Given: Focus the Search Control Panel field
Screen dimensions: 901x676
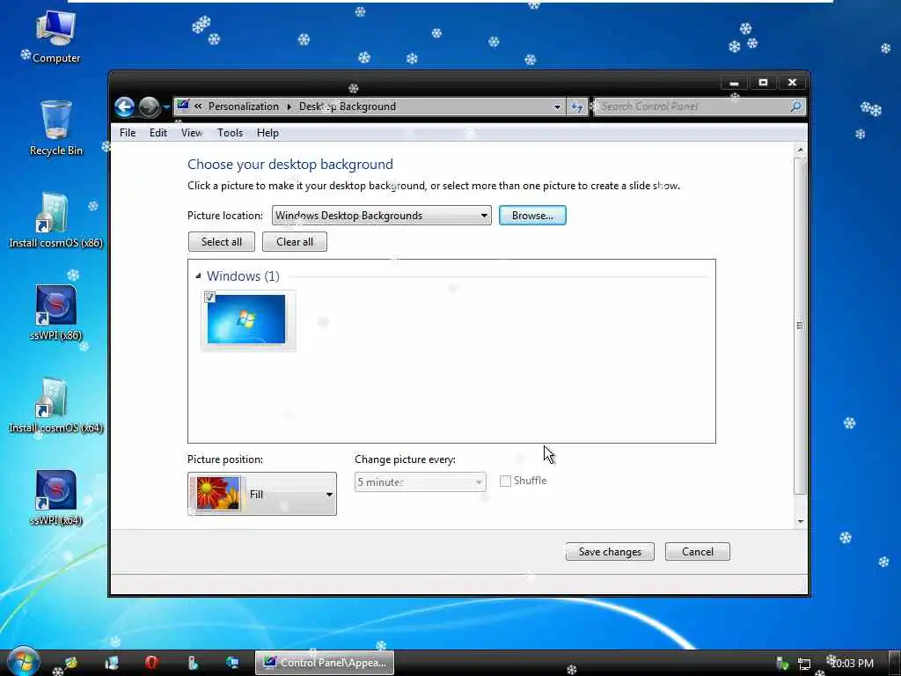Looking at the screenshot, I should coord(692,107).
